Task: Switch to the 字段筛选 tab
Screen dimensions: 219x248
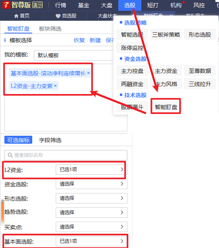Action: (50, 140)
